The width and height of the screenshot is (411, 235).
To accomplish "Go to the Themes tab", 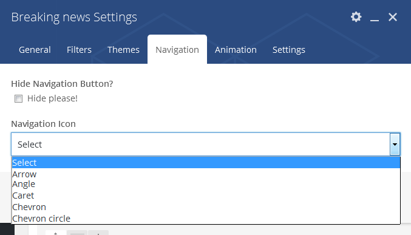I will point(123,50).
